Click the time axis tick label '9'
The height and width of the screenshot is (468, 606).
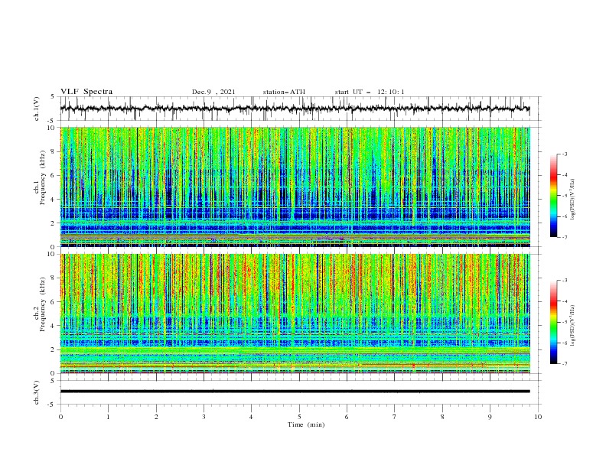pos(490,417)
